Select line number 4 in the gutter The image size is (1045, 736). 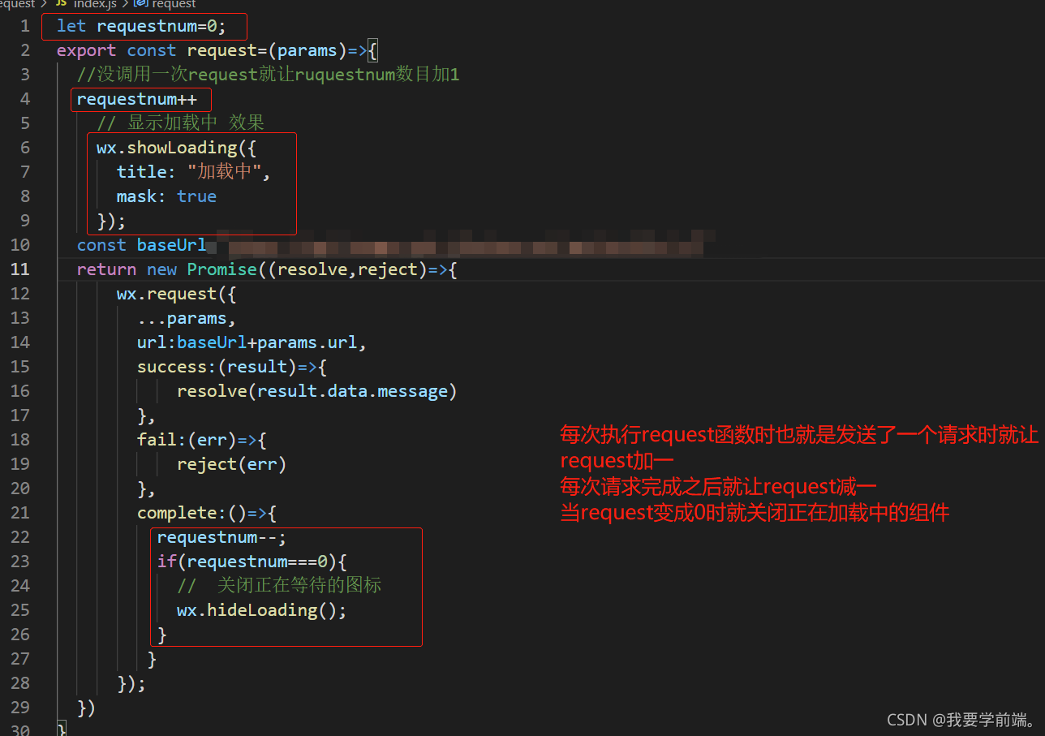tap(25, 99)
